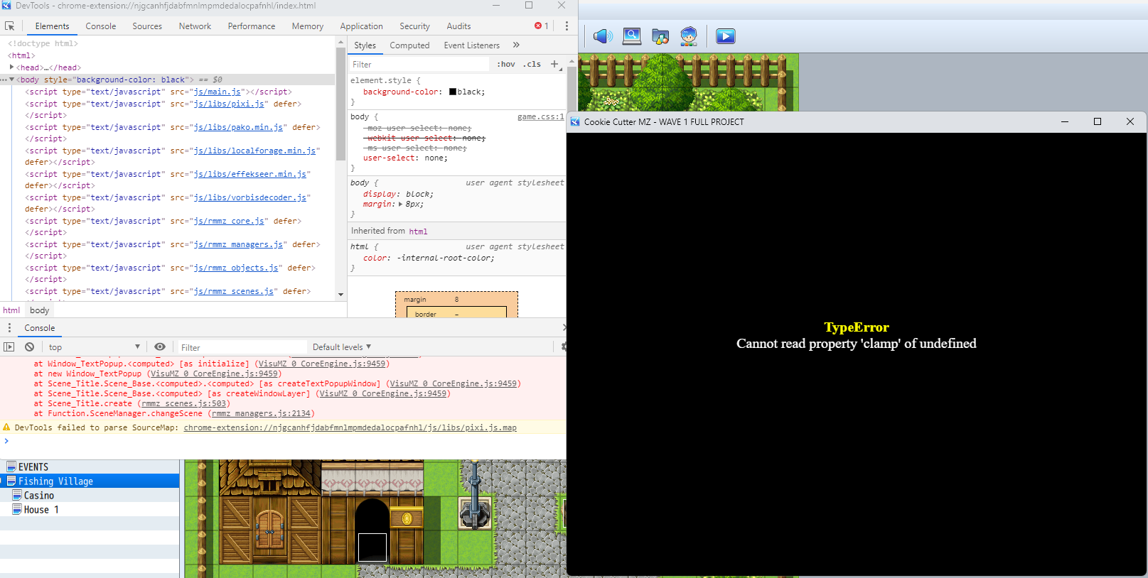Clear the console with the ban icon
Viewport: 1148px width, 578px height.
(29, 347)
